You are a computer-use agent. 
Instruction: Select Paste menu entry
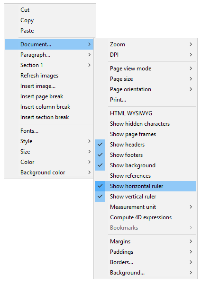pyautogui.click(x=49, y=31)
